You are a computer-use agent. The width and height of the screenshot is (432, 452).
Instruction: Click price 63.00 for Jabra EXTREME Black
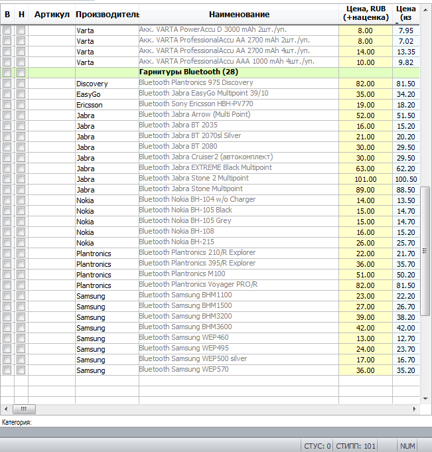pos(366,169)
